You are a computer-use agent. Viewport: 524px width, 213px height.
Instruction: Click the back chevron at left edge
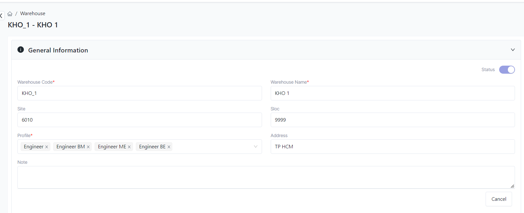pyautogui.click(x=1, y=15)
